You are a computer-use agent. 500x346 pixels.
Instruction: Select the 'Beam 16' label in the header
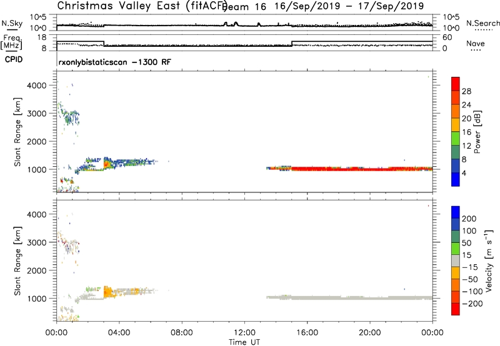click(x=244, y=7)
